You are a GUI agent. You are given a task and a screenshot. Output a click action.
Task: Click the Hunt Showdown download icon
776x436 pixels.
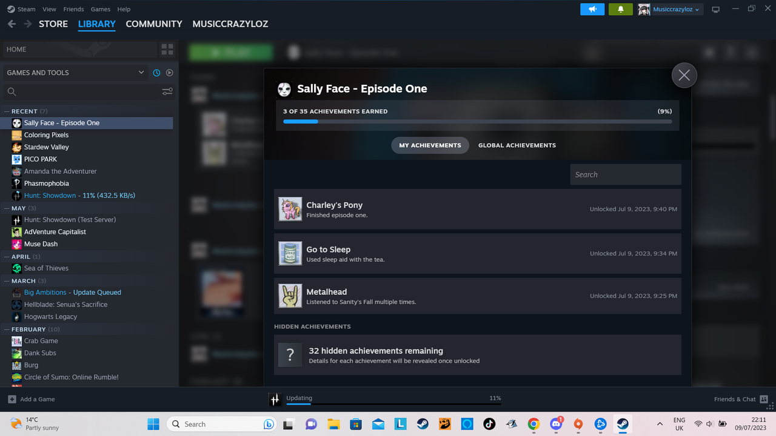click(x=275, y=400)
